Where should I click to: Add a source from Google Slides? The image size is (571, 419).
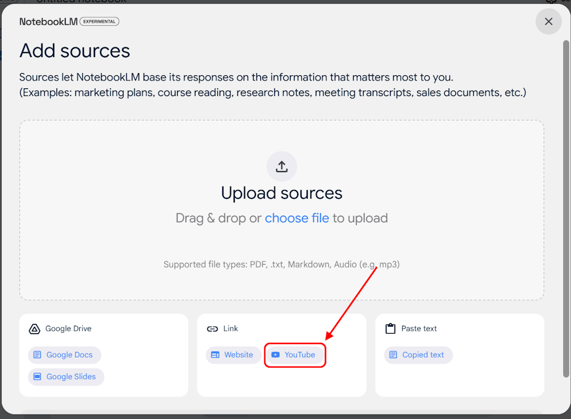pyautogui.click(x=66, y=377)
